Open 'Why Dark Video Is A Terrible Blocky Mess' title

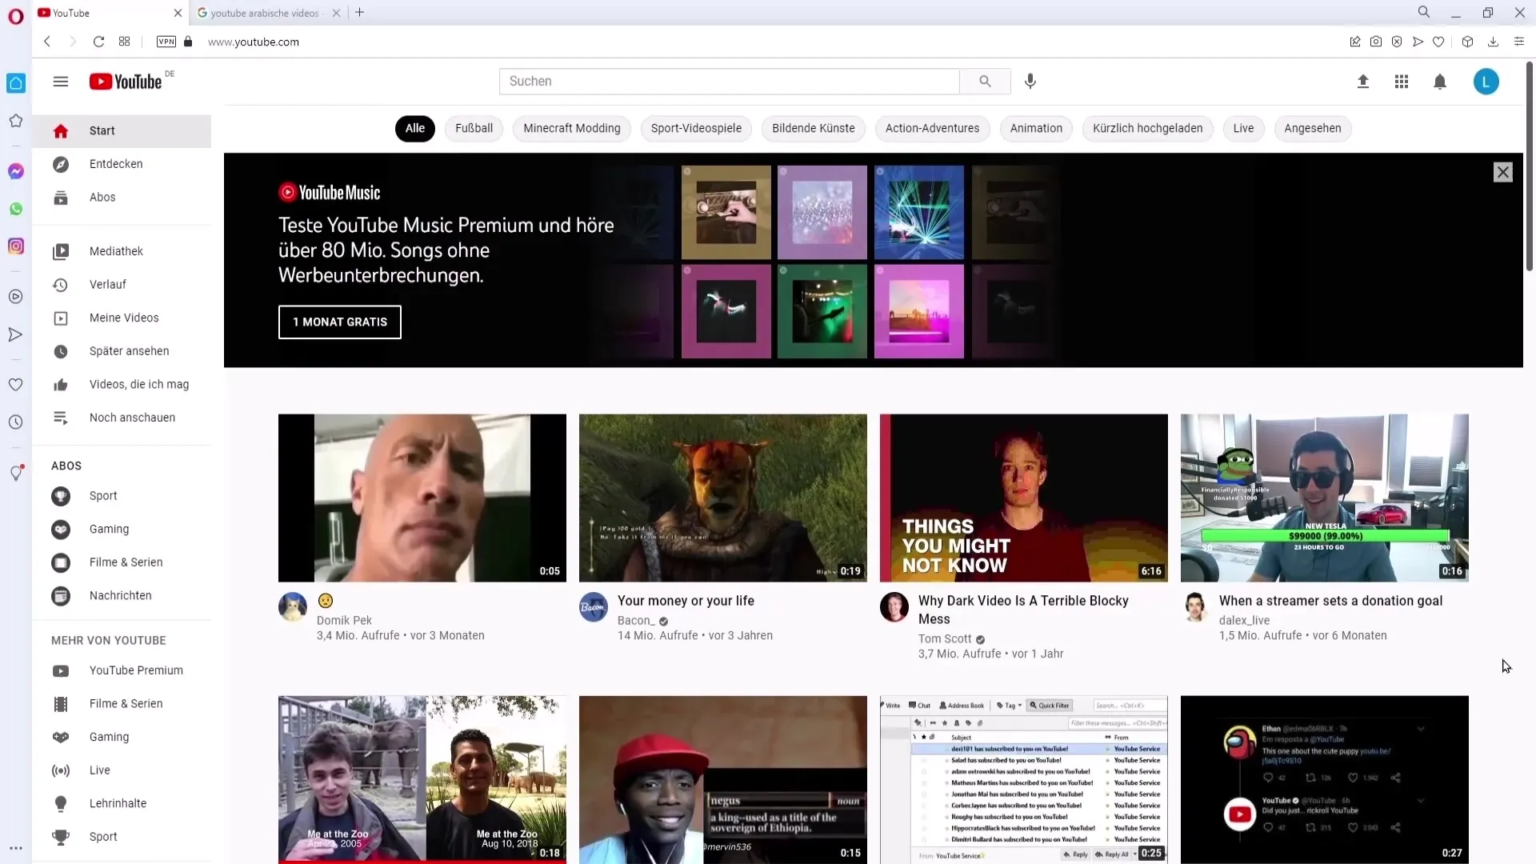click(1023, 610)
